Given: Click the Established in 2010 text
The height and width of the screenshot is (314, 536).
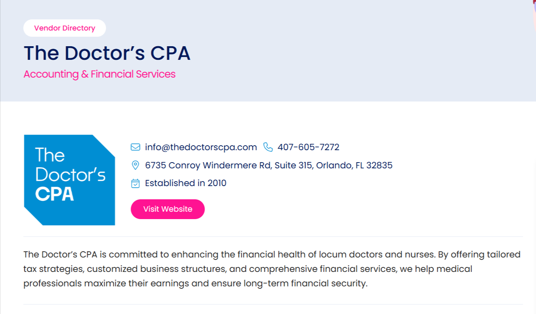Looking at the screenshot, I should (186, 183).
